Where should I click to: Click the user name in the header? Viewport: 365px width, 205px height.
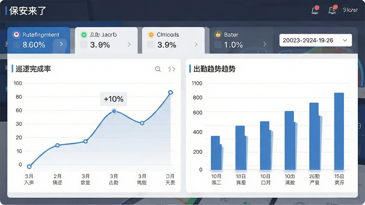click(350, 10)
